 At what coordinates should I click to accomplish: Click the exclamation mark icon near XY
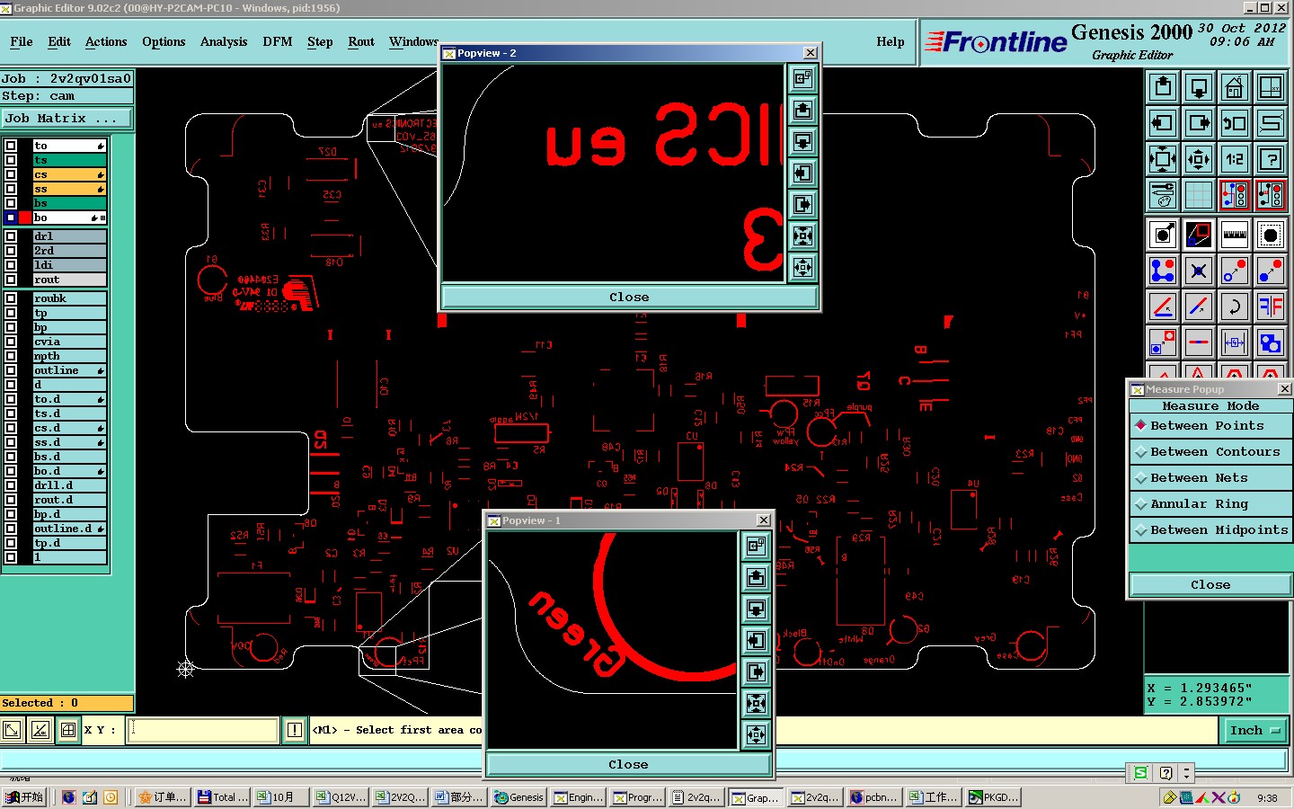point(295,730)
